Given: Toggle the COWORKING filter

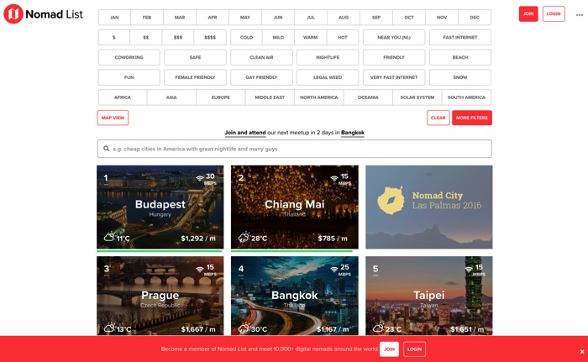Looking at the screenshot, I should coord(129,57).
